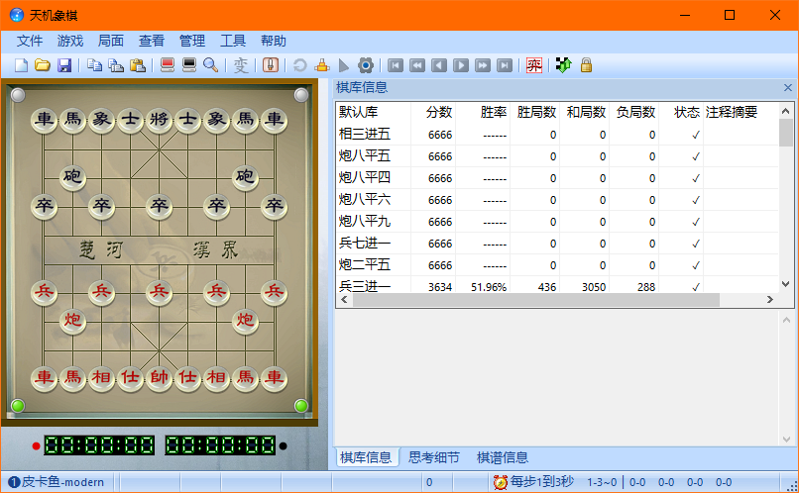Step back one move button

coord(439,65)
